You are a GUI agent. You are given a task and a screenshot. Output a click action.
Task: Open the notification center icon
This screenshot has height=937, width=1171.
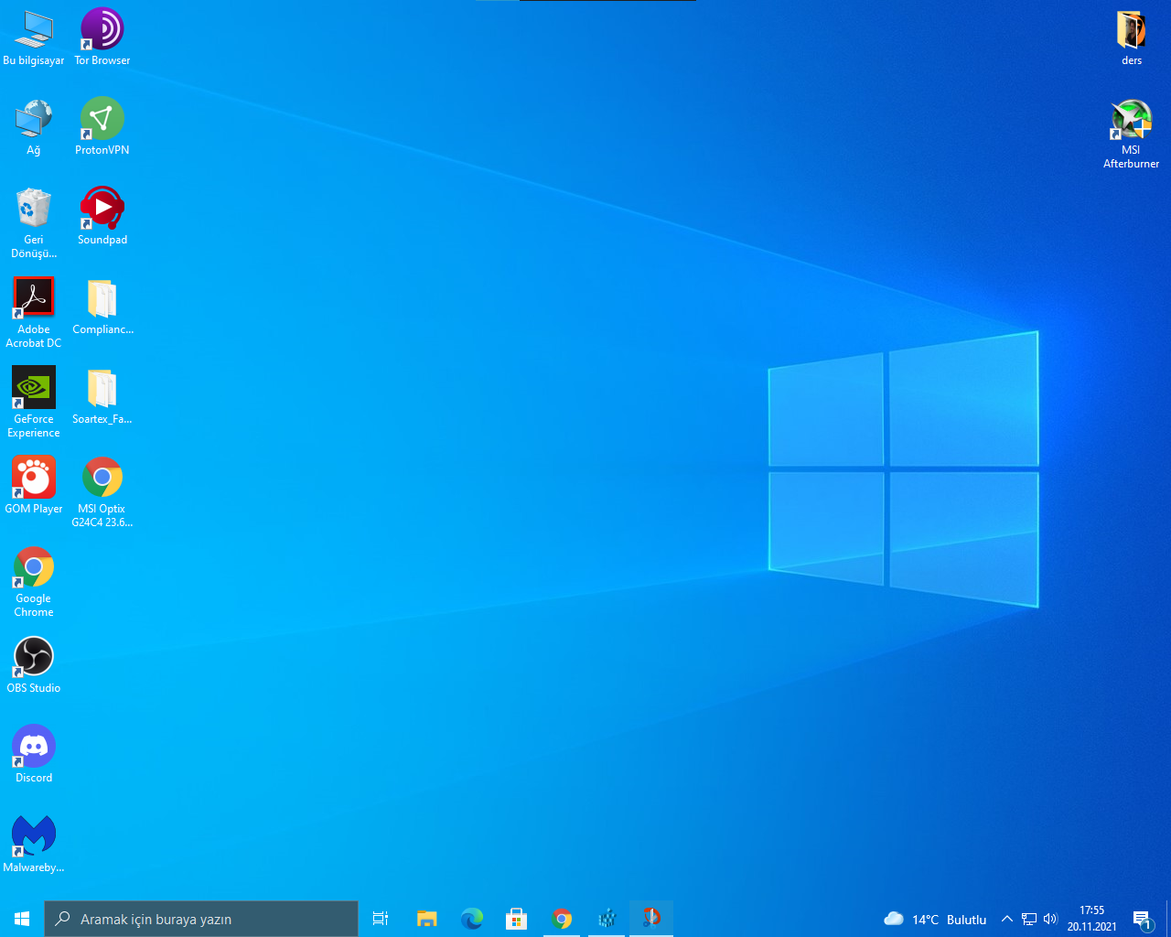pyautogui.click(x=1142, y=919)
